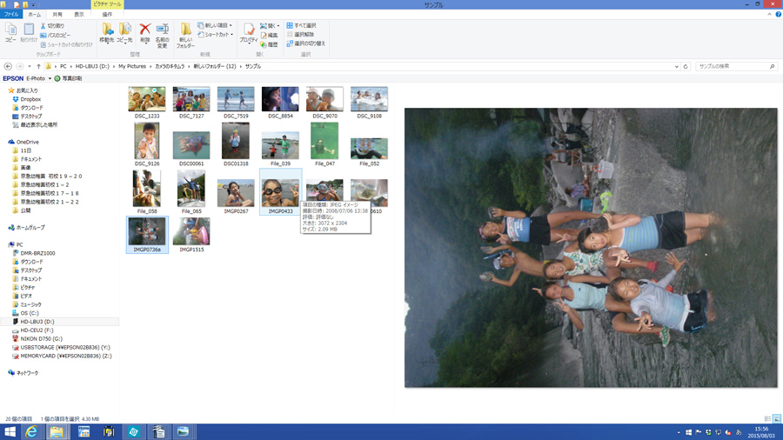This screenshot has width=783, height=440.
Task: Switch to the Share (共有) ribbon tab
Action: 57,15
